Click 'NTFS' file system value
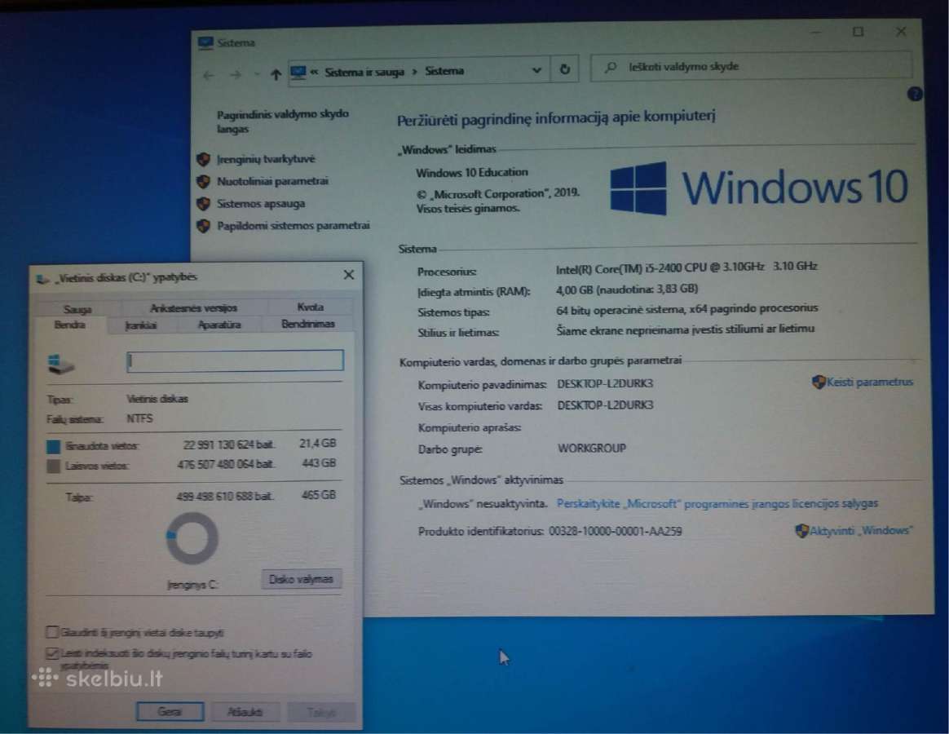 click(139, 418)
